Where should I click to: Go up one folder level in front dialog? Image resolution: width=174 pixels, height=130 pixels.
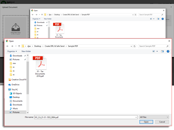pos(19,46)
